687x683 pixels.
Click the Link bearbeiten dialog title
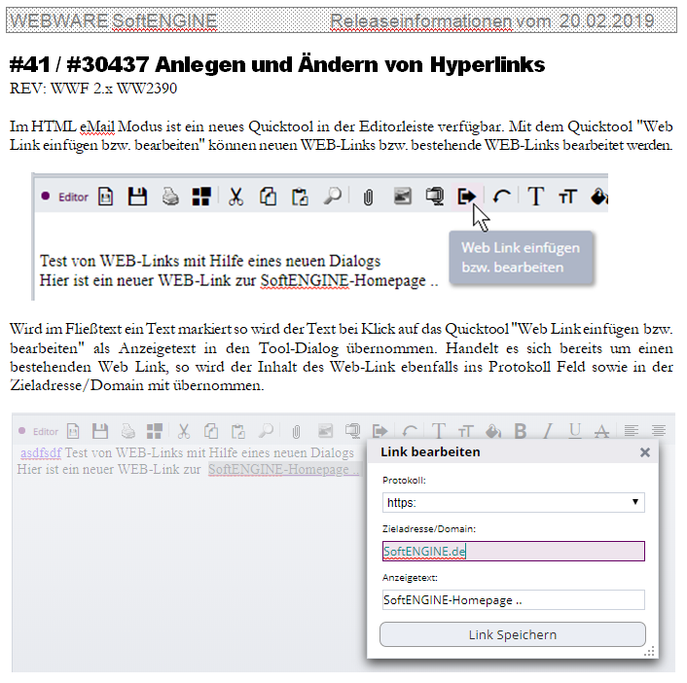point(430,451)
